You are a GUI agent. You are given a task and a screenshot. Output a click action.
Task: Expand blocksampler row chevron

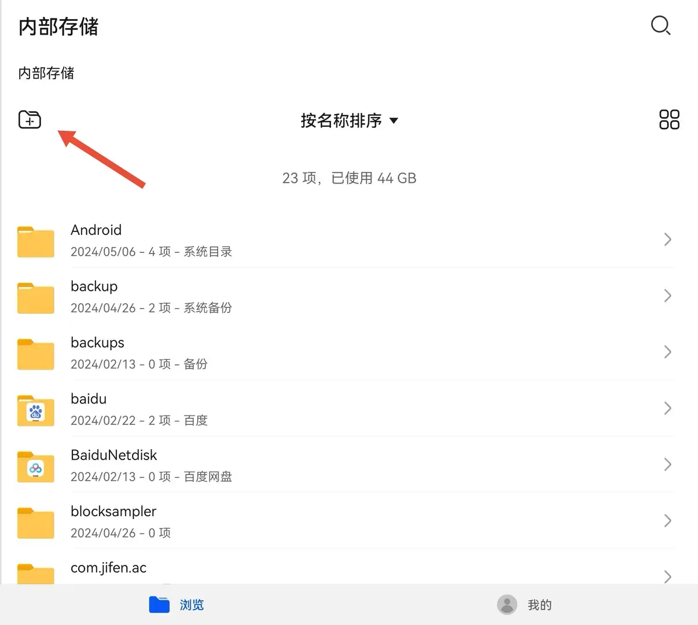click(x=667, y=521)
